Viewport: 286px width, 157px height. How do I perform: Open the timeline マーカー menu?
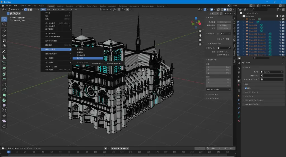(x=37, y=148)
